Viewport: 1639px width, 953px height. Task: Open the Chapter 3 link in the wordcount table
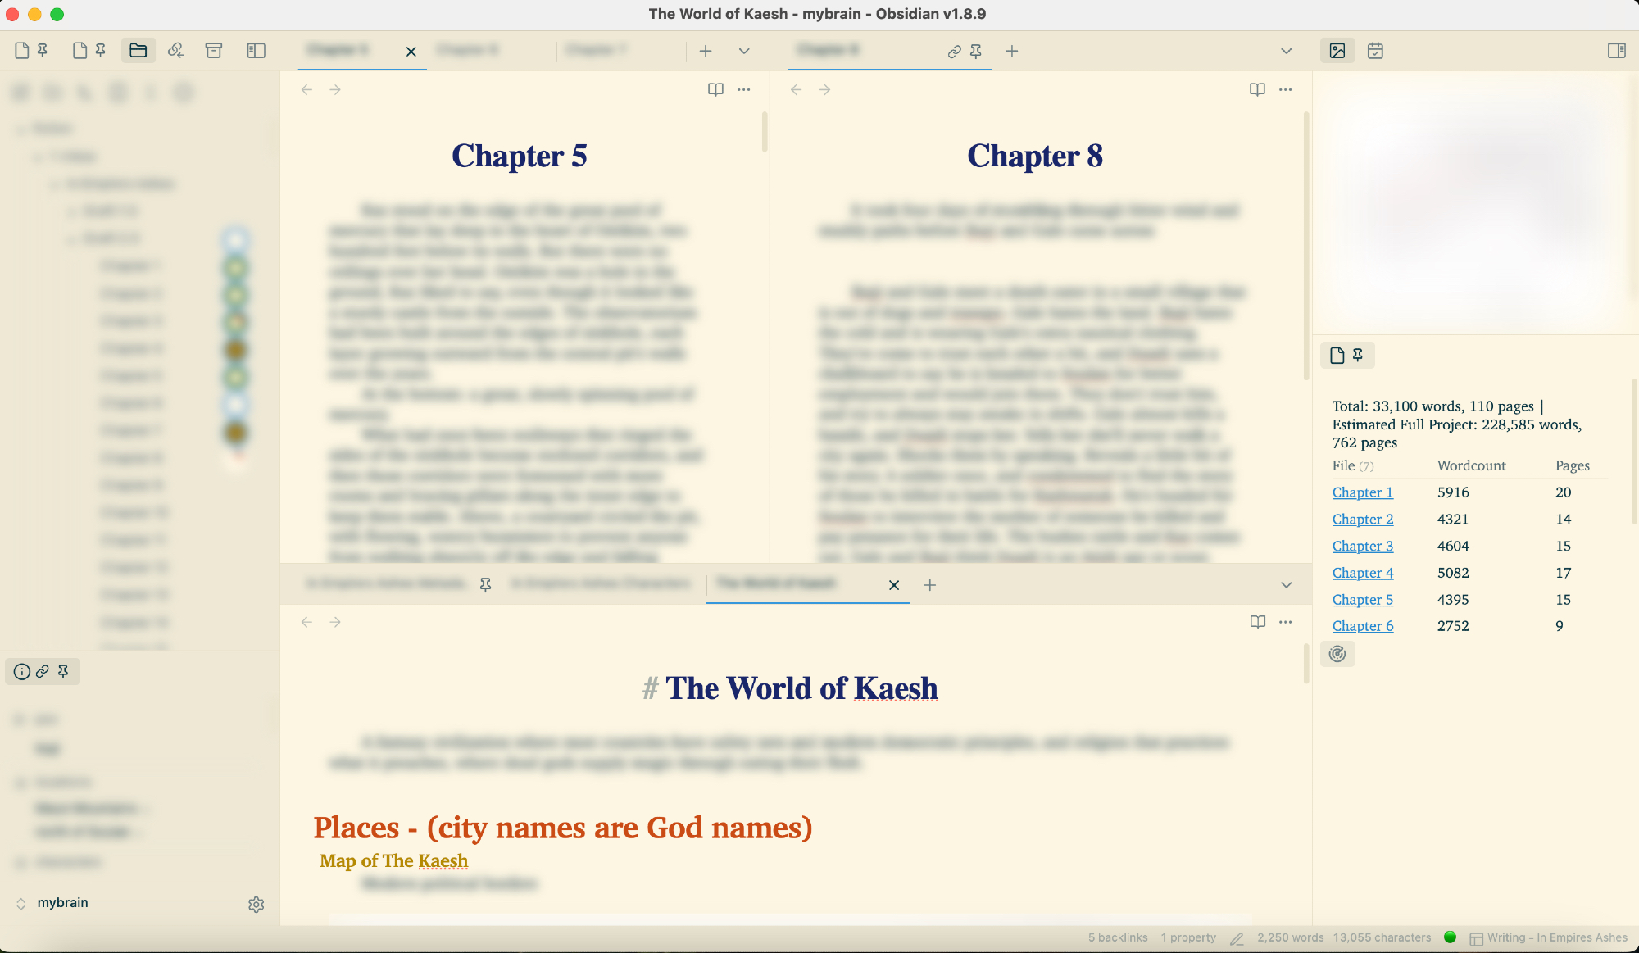click(1362, 546)
